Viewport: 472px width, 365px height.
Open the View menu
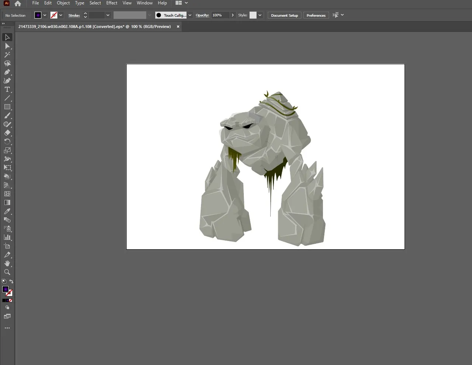[127, 3]
